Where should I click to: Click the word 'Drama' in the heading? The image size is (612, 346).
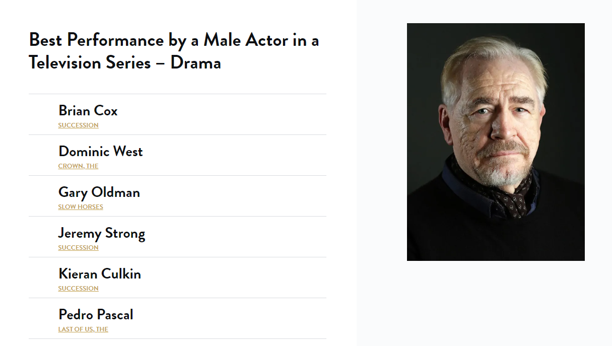tap(195, 63)
